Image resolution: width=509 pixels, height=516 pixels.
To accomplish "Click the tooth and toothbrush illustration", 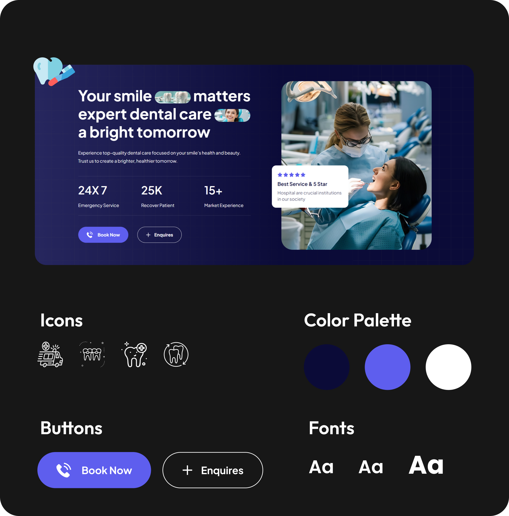I will pyautogui.click(x=54, y=71).
